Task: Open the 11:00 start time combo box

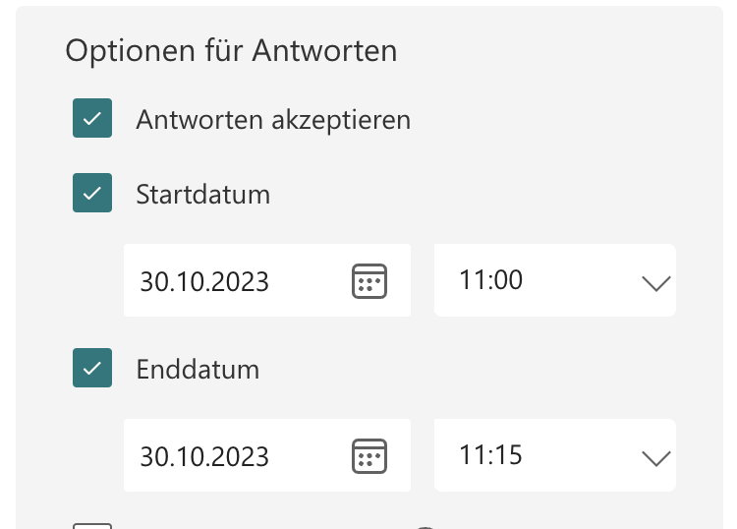Action: [x=554, y=280]
